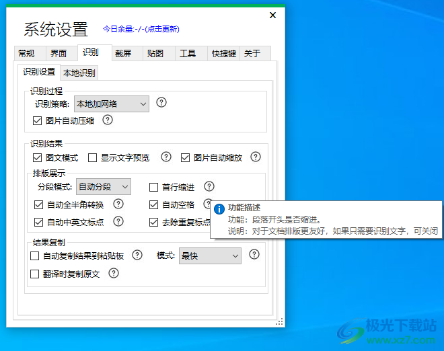Open copy 模式 dropdown showing 最快

coord(210,256)
